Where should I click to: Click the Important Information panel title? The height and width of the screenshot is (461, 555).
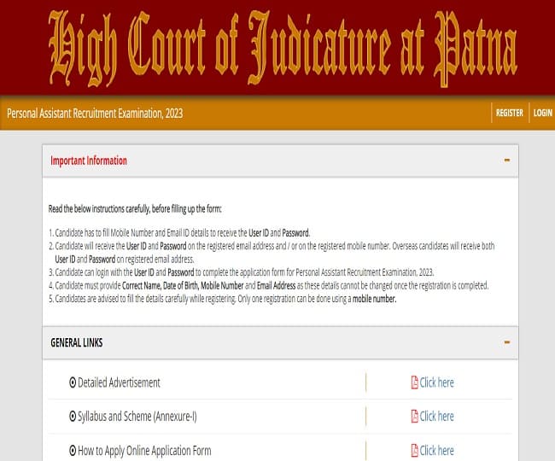click(x=89, y=160)
